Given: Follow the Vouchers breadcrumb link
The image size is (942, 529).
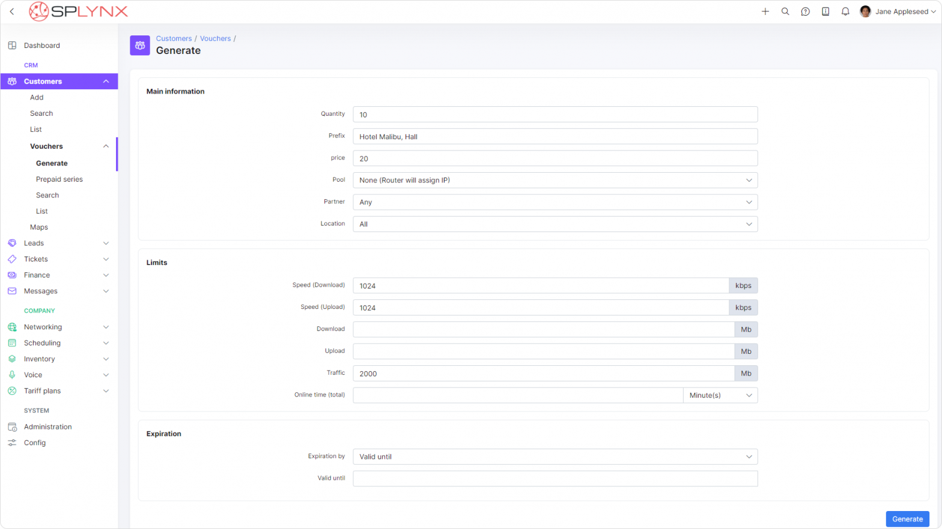Looking at the screenshot, I should (x=215, y=38).
